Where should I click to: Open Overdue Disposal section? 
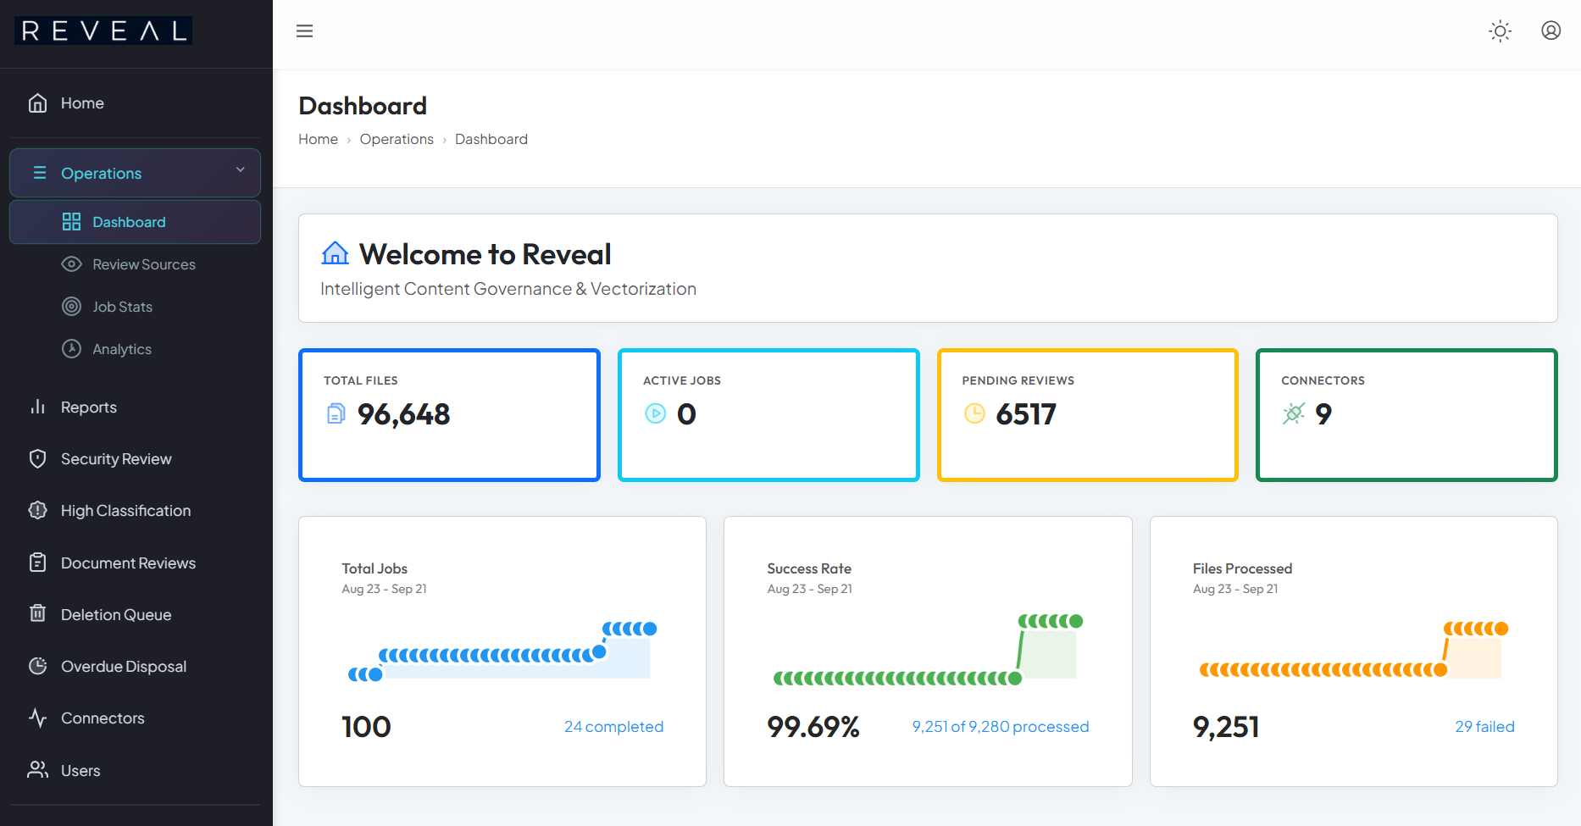coord(136,667)
